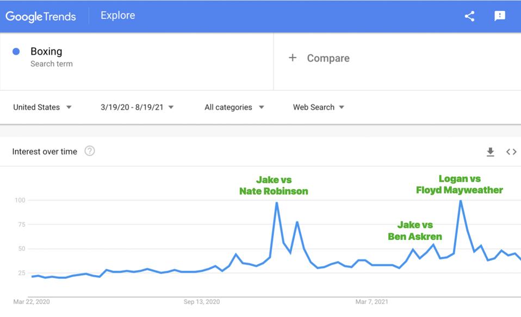Download the Interest over time chart
521x317 pixels.
[490, 152]
